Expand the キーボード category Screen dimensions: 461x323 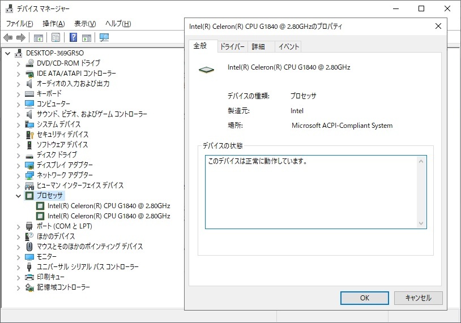tap(19, 94)
